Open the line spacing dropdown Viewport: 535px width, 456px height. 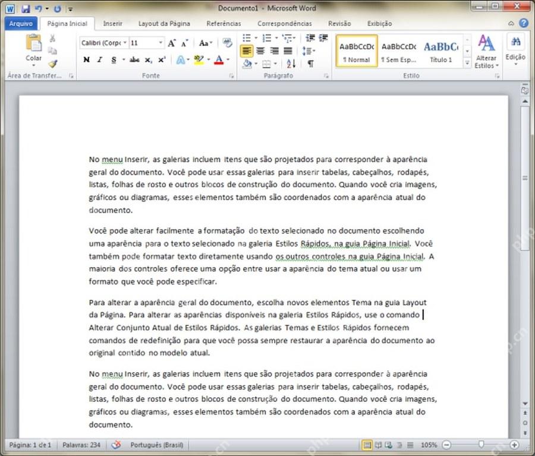309,51
